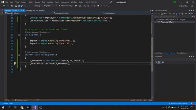Click the Find in Files toolbar icon

(x=76, y=6)
